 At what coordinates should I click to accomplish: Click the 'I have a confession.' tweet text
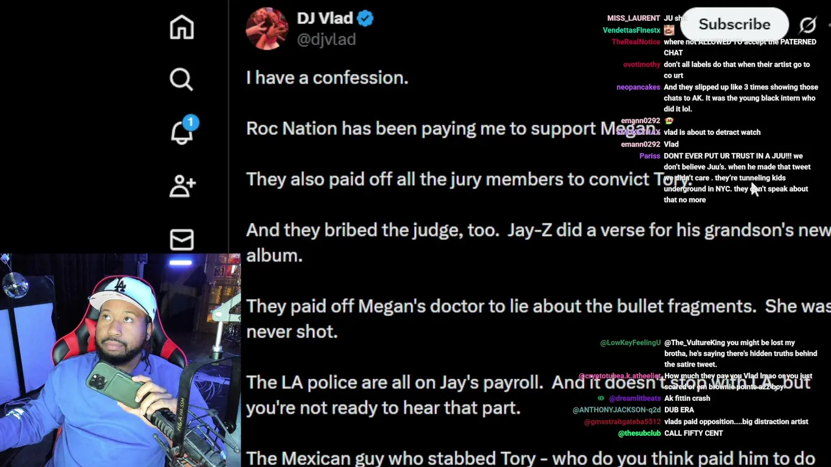pyautogui.click(x=327, y=78)
